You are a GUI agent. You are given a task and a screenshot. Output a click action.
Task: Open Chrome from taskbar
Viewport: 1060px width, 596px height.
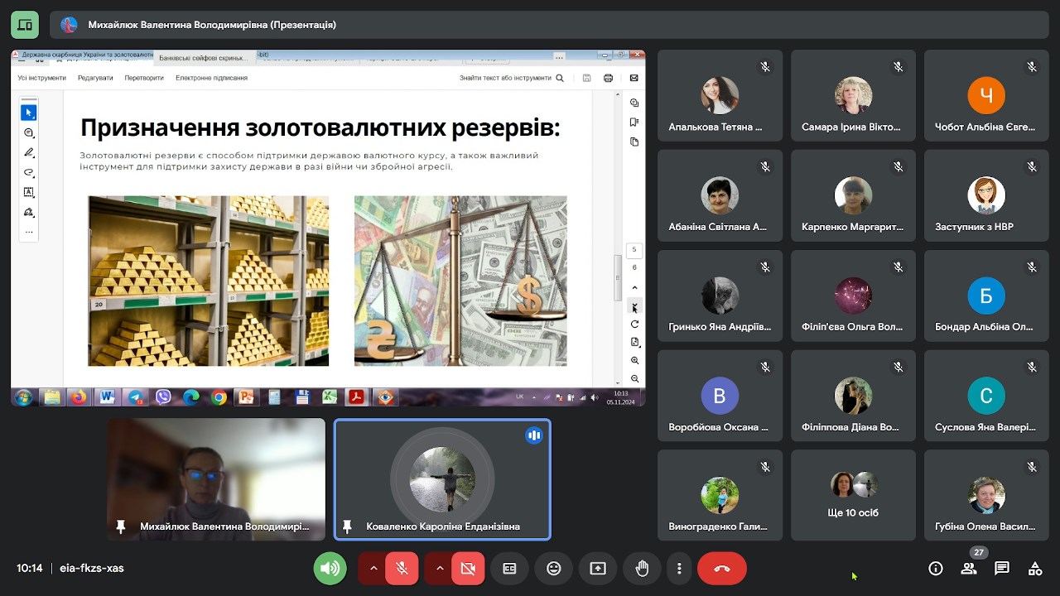click(219, 397)
